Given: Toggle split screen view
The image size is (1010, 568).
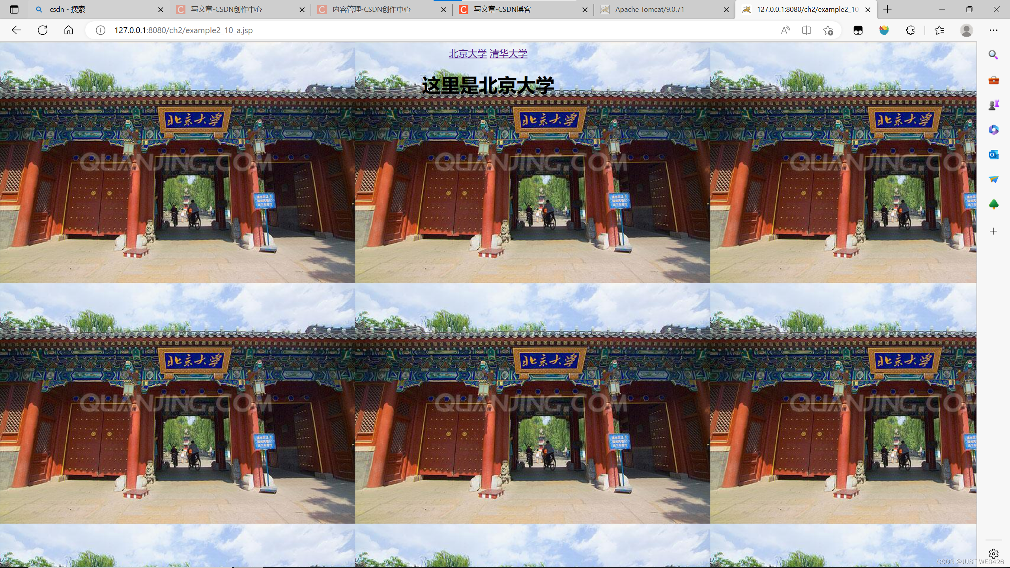Looking at the screenshot, I should [806, 30].
